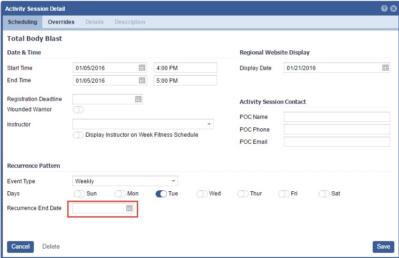Select the Scheduling tab
Viewport: 399px width, 258px height.
tap(23, 22)
